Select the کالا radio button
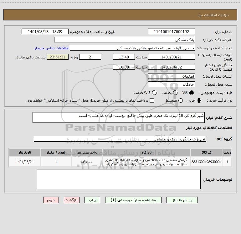The image size is (241, 234). [192, 93]
